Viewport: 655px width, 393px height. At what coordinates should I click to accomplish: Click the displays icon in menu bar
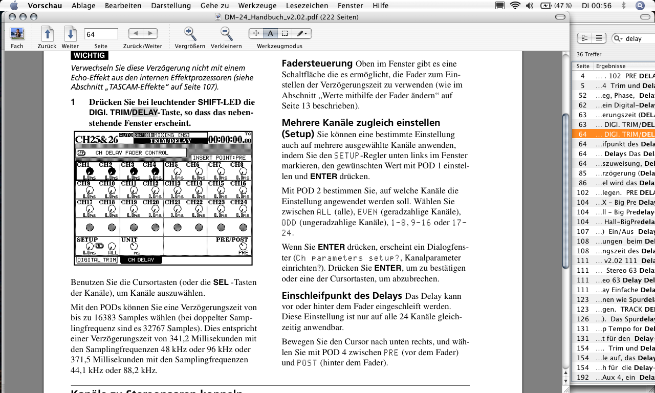[500, 6]
